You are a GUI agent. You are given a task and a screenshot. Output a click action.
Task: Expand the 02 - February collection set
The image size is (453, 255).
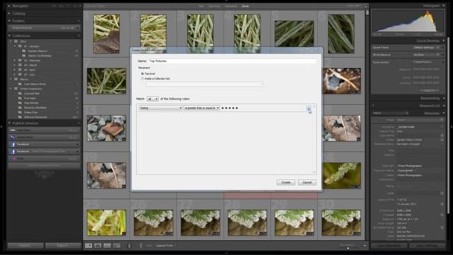click(15, 60)
